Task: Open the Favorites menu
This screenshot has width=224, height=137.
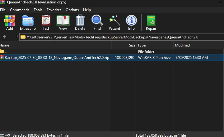Action: click(54, 10)
